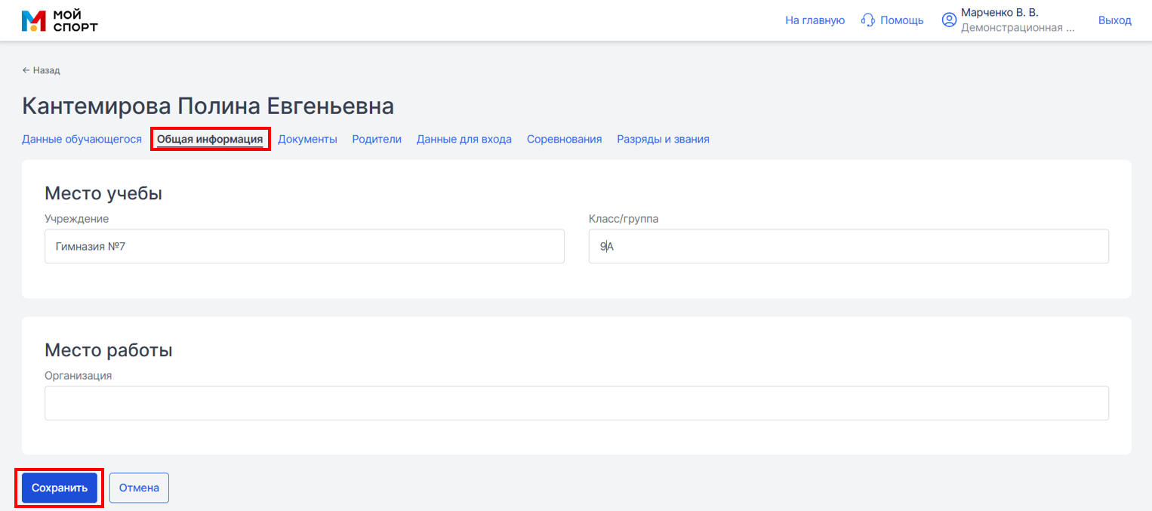Open Разряды и звания tab

[x=663, y=139]
